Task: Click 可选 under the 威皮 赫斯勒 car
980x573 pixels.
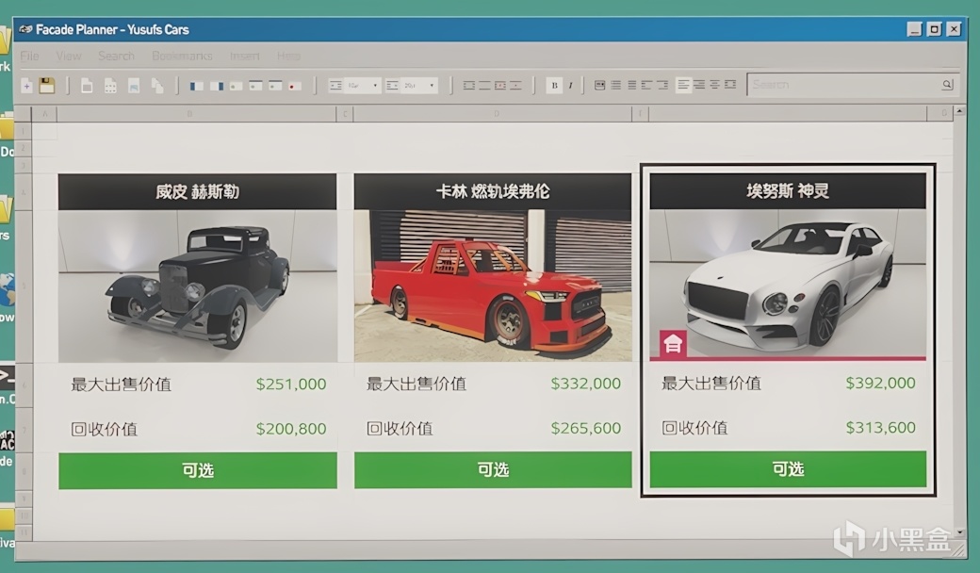Action: pos(198,470)
